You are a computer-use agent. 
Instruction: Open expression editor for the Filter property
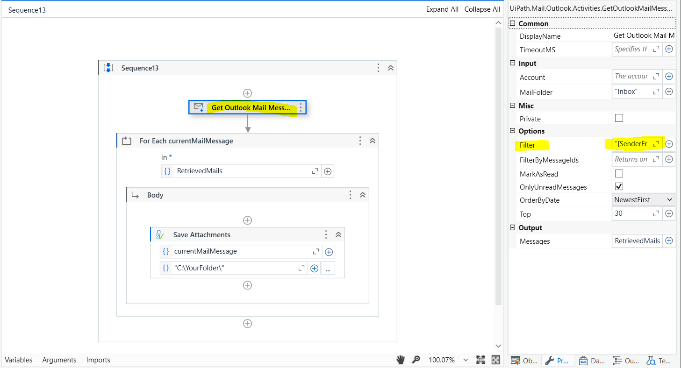click(657, 144)
